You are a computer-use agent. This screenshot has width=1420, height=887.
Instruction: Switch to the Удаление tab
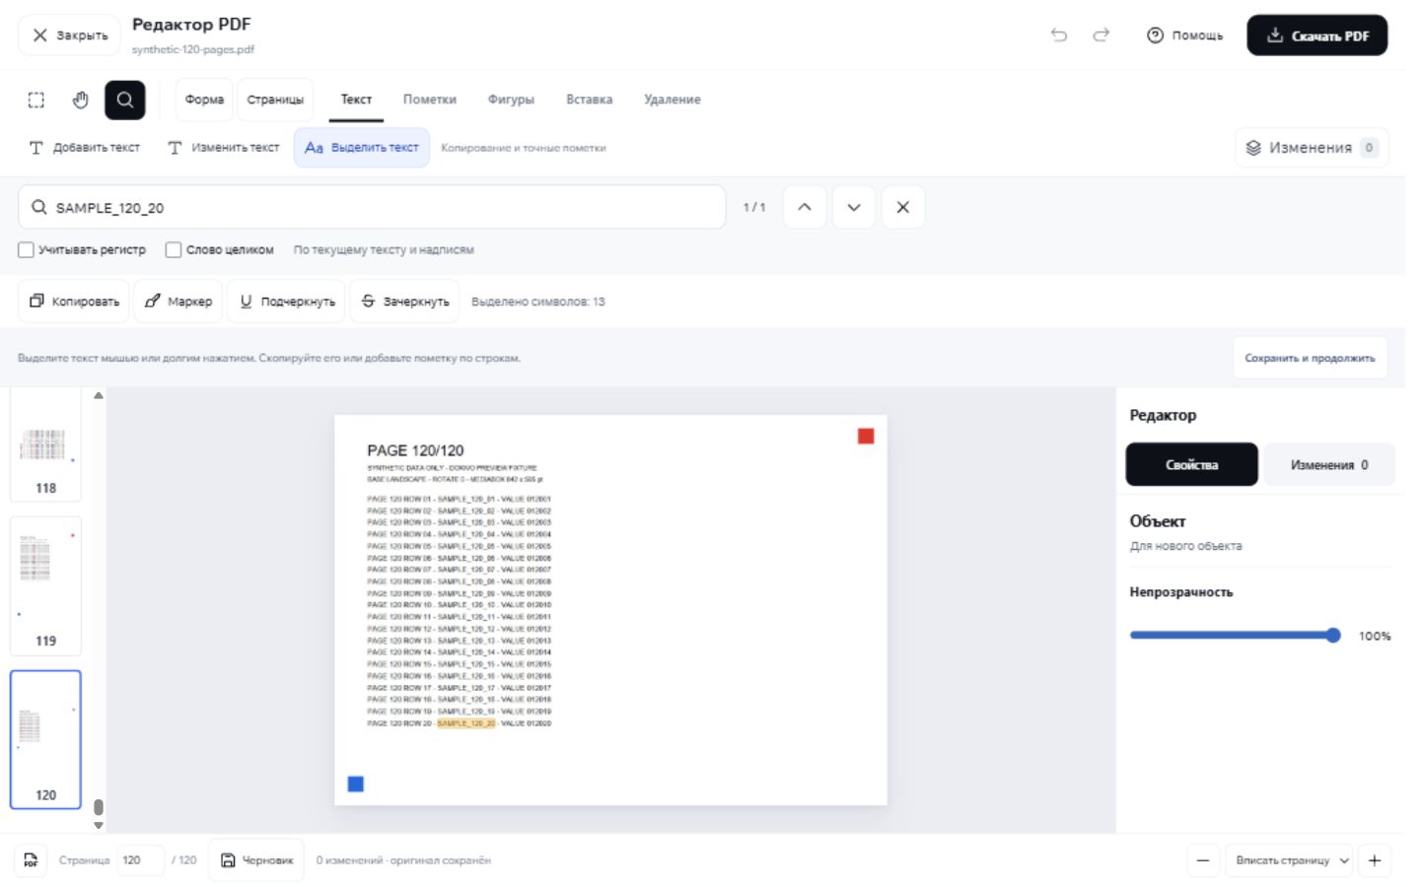pos(673,100)
